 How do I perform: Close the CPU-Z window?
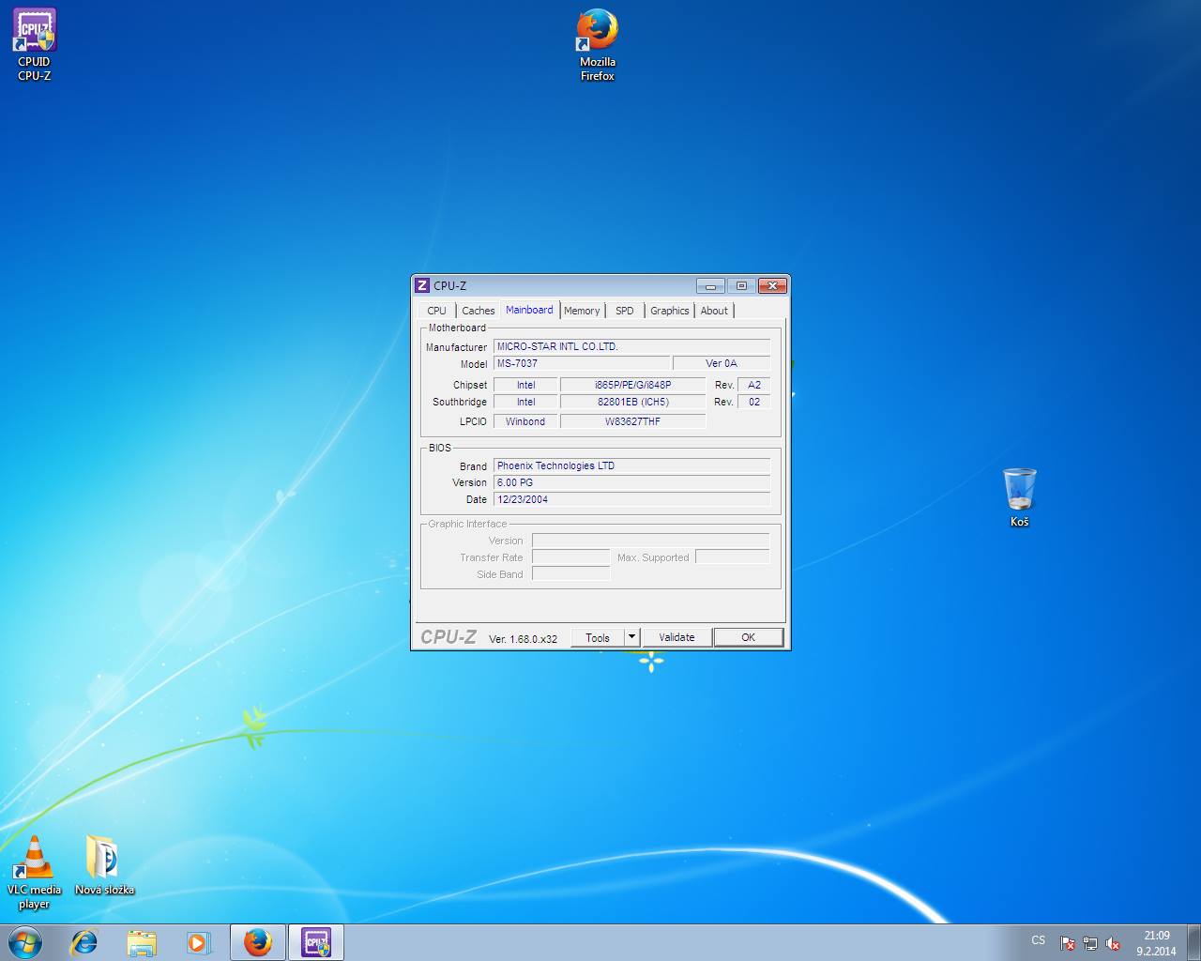pos(771,286)
